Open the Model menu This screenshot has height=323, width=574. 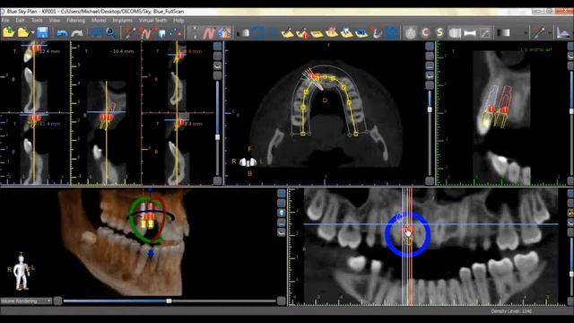point(99,21)
